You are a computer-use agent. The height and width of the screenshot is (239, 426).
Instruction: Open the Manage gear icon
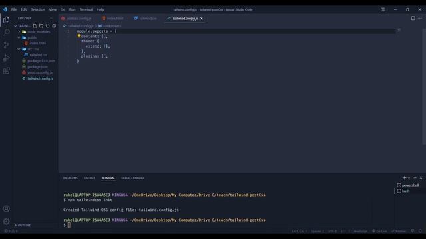click(6, 222)
